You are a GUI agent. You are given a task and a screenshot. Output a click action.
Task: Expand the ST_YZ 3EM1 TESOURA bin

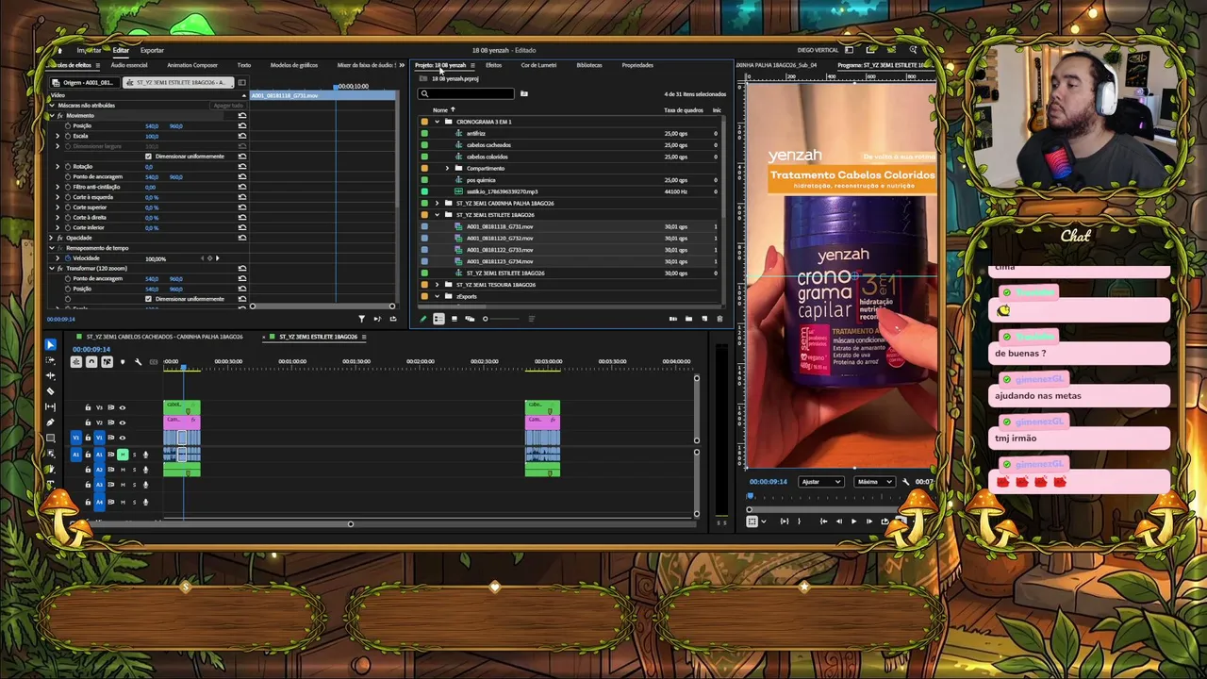point(437,285)
